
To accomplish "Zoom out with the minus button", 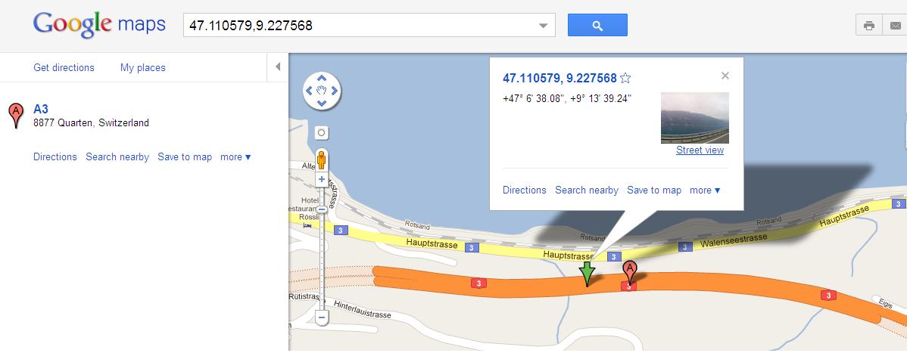I will (322, 317).
